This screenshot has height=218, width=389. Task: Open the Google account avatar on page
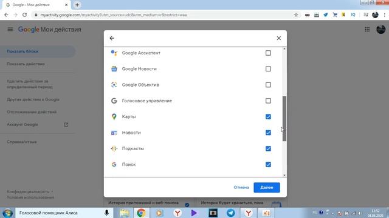(381, 30)
